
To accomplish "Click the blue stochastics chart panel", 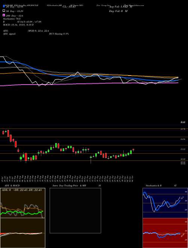I will [x=165, y=203].
